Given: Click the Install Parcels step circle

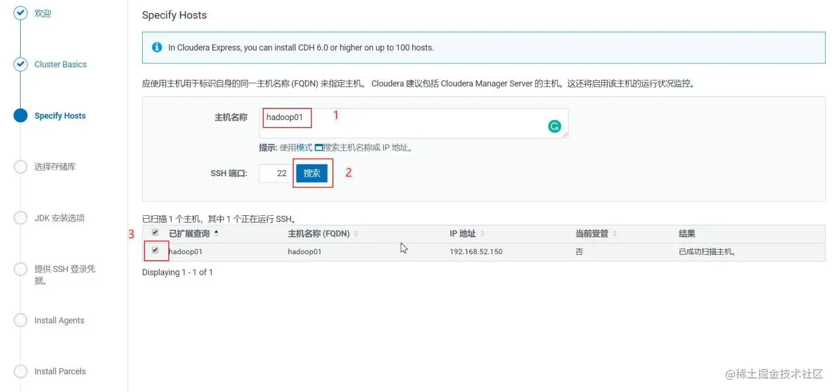Looking at the screenshot, I should point(21,371).
